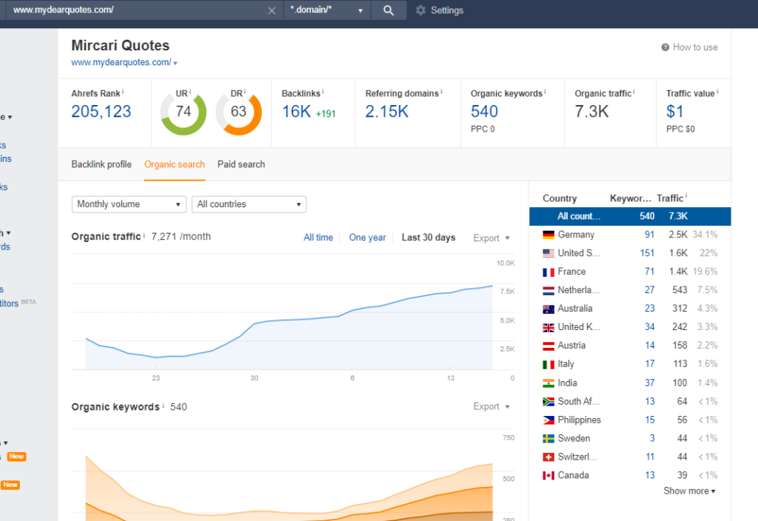The height and width of the screenshot is (521, 758).
Task: Click the Ahrefs Rank value 205,123
Action: pyautogui.click(x=101, y=112)
